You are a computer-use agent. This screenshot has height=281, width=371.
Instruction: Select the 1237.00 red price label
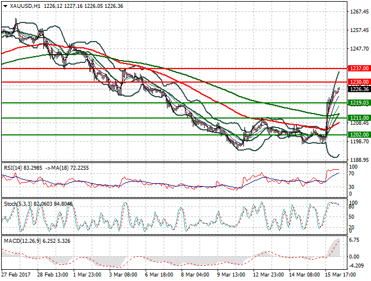359,68
